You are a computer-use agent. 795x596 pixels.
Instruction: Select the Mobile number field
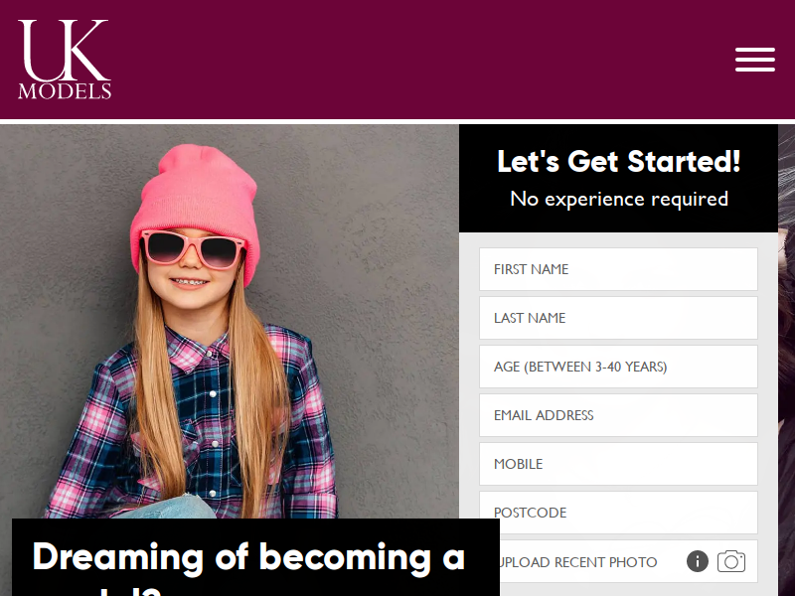[618, 464]
